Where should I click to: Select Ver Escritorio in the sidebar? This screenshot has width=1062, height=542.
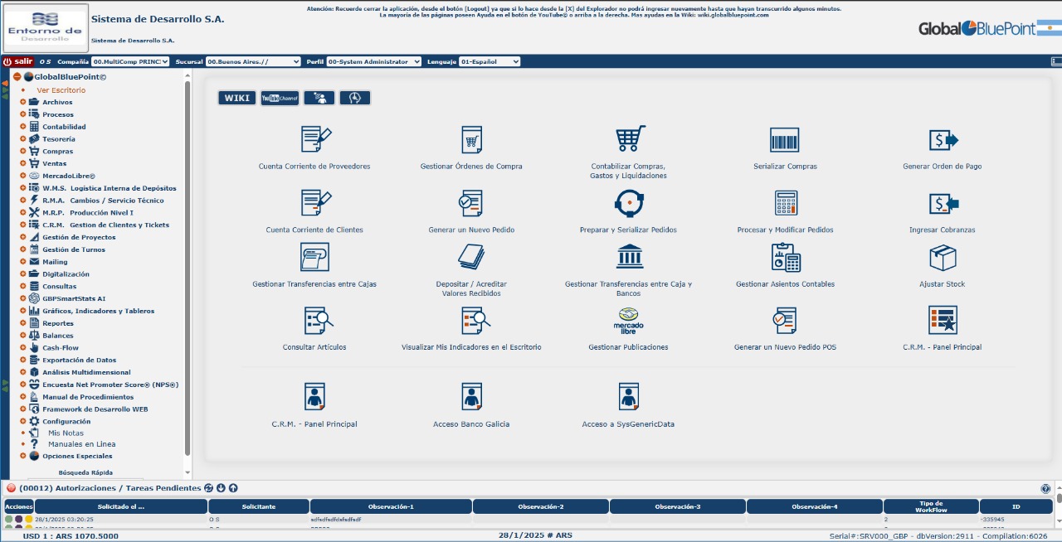[x=61, y=90]
